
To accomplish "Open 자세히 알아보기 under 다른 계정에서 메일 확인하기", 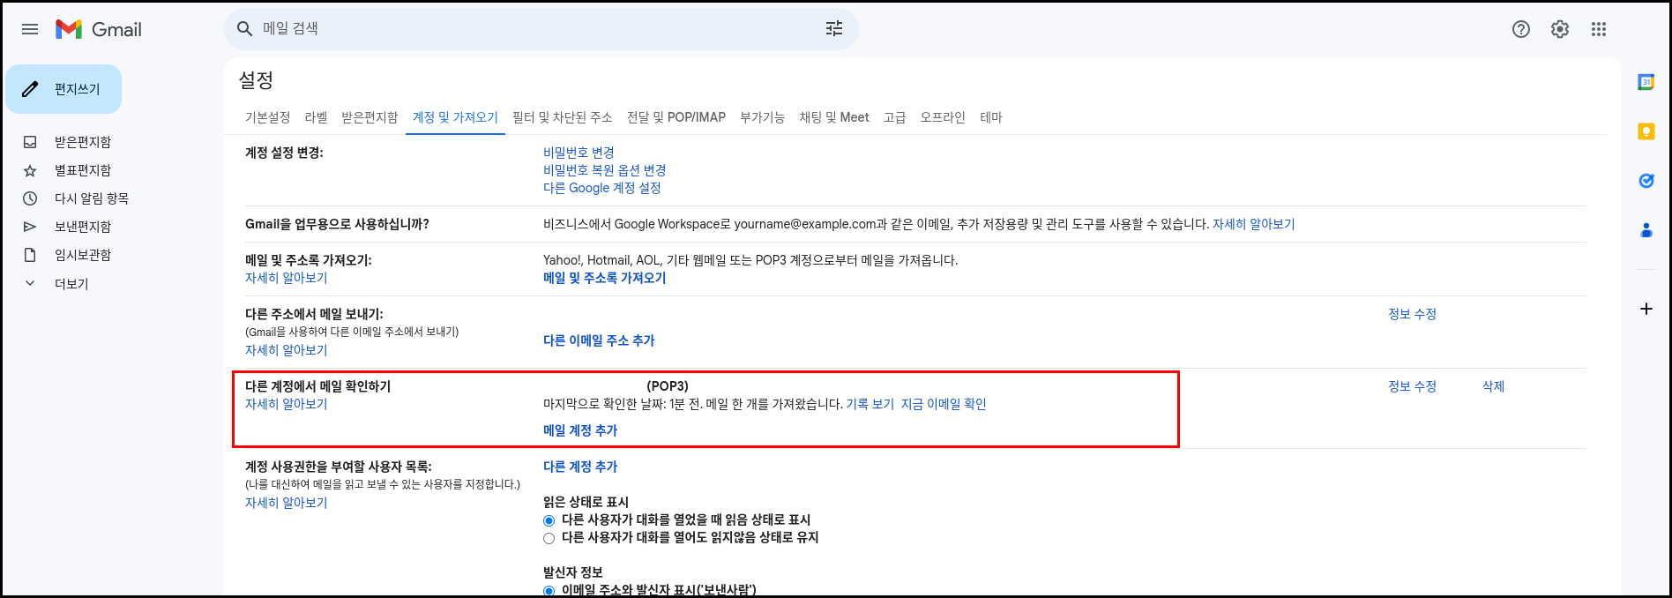I will (x=286, y=404).
